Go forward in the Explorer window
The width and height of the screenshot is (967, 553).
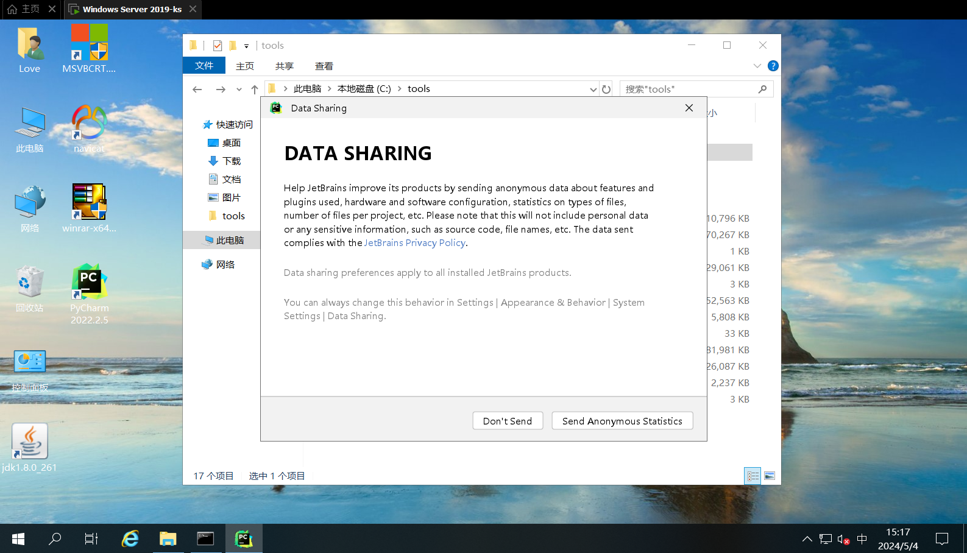click(221, 89)
